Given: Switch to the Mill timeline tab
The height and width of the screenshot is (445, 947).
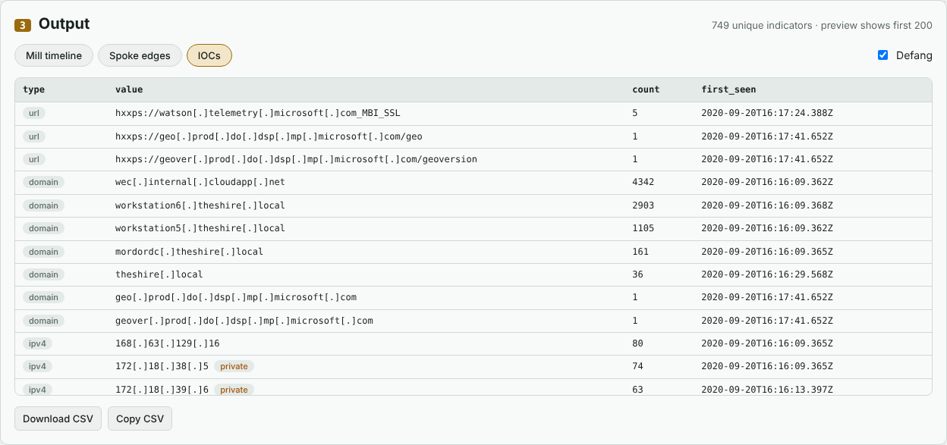Looking at the screenshot, I should (x=54, y=56).
